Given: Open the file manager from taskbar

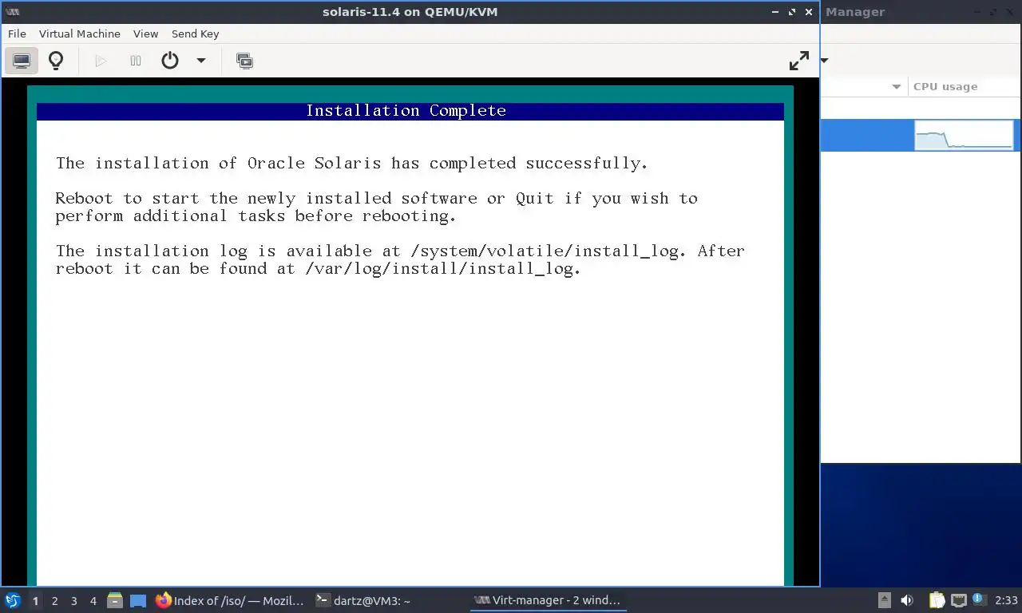Looking at the screenshot, I should click(x=115, y=600).
